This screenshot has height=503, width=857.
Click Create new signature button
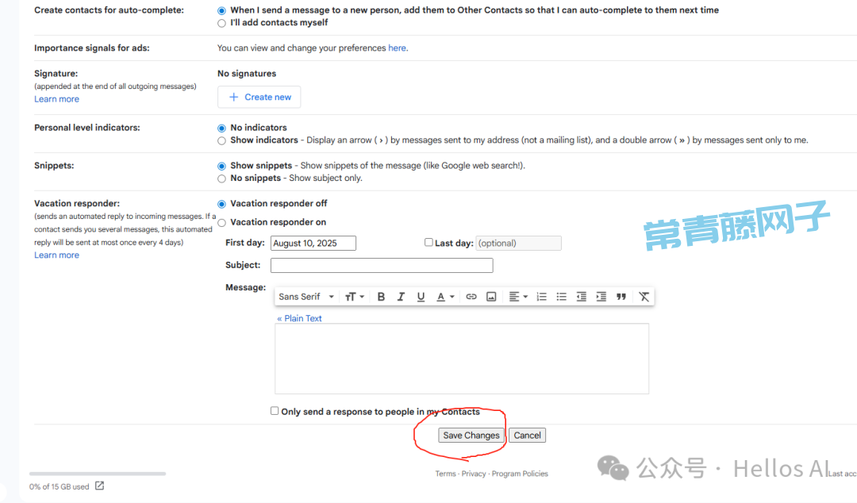coord(259,97)
